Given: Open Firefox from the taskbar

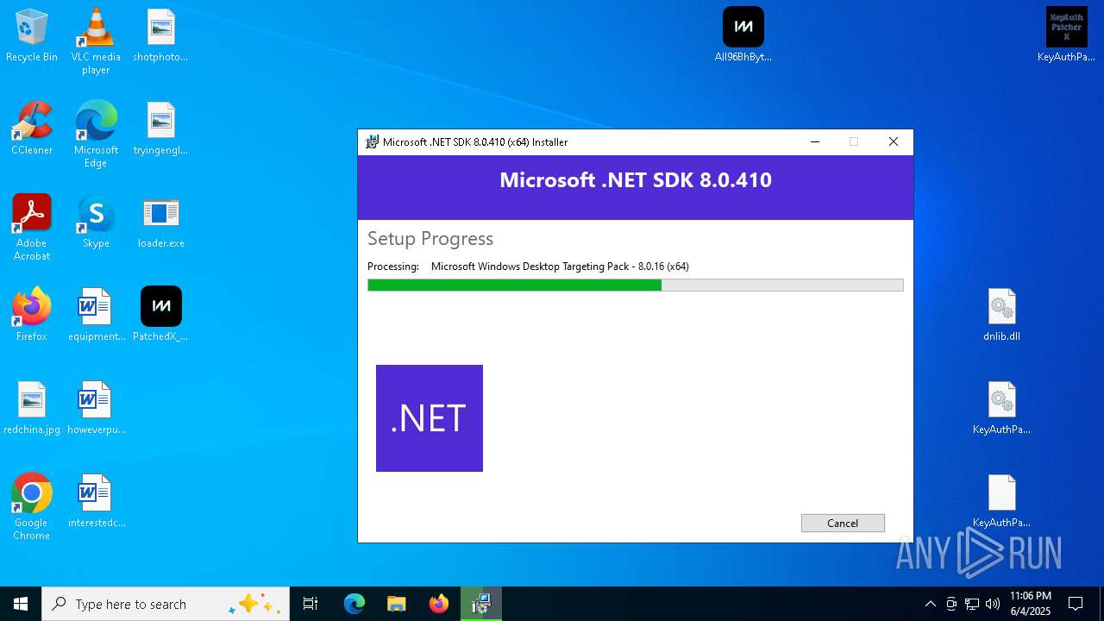Looking at the screenshot, I should (x=439, y=604).
